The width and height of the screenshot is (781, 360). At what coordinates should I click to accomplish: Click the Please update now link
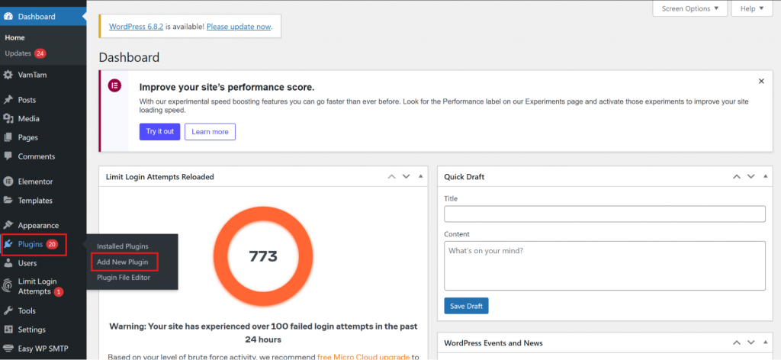[238, 27]
